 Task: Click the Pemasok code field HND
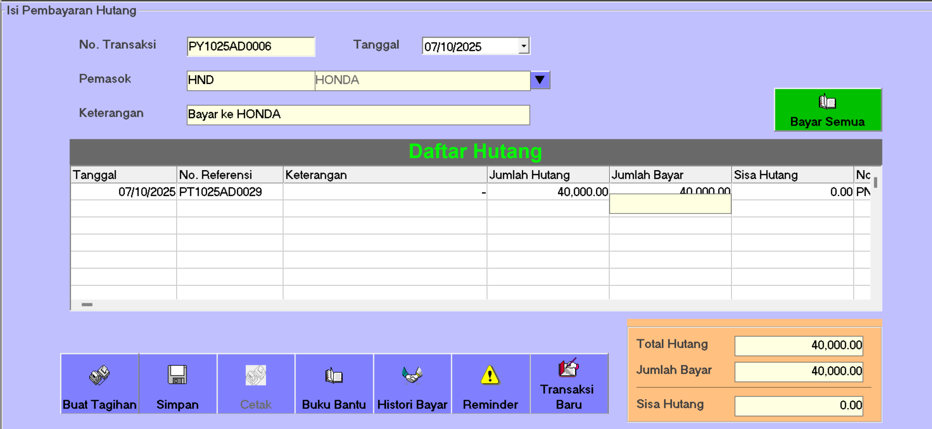pyautogui.click(x=250, y=80)
